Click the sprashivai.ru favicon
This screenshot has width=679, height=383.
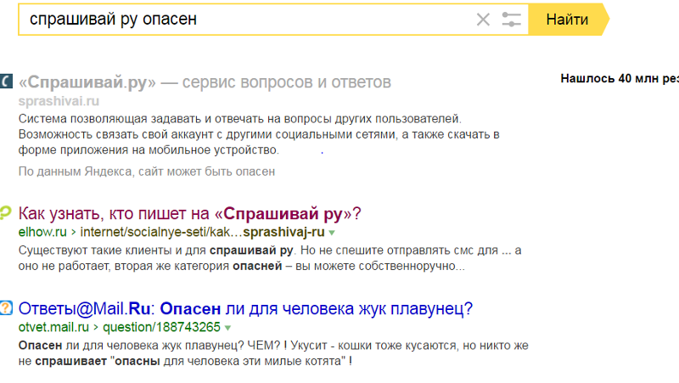[x=6, y=81]
